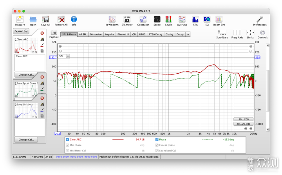This screenshot has height=175, width=282.
Task: Click the lower Change Cal button
Action: click(x=26, y=140)
